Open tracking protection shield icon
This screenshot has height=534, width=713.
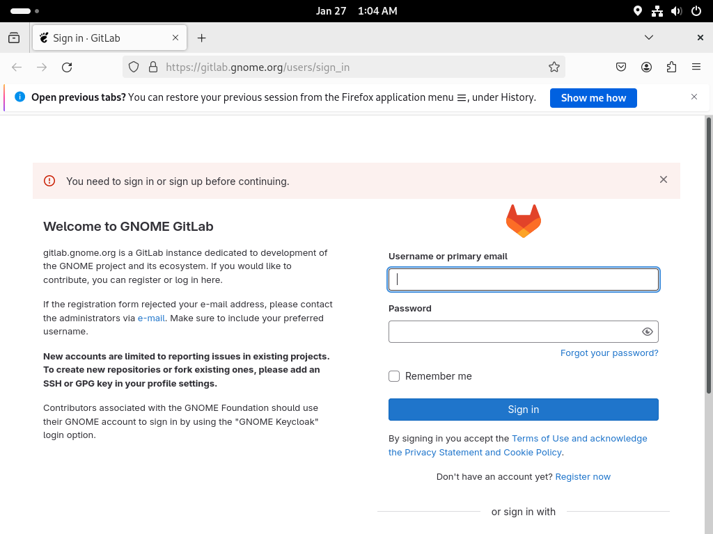(x=134, y=67)
